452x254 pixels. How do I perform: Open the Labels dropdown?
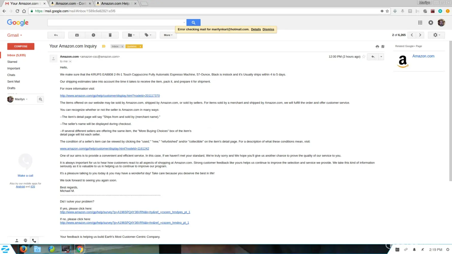148,35
